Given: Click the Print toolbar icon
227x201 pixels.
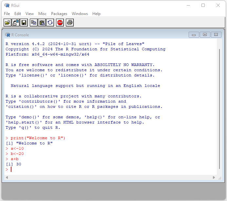Looking at the screenshot, I should coord(69,23).
